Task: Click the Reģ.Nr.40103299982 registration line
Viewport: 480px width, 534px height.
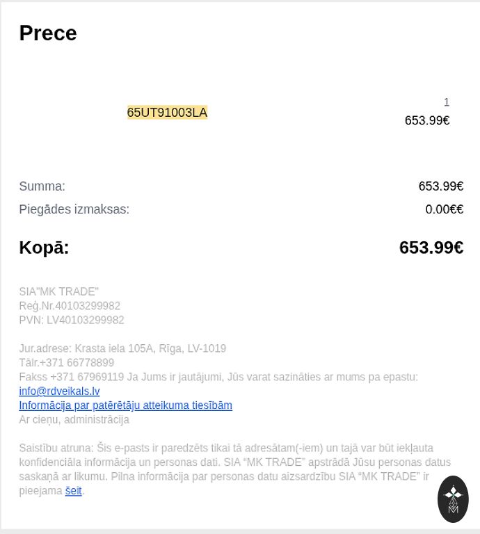Action: coord(70,306)
